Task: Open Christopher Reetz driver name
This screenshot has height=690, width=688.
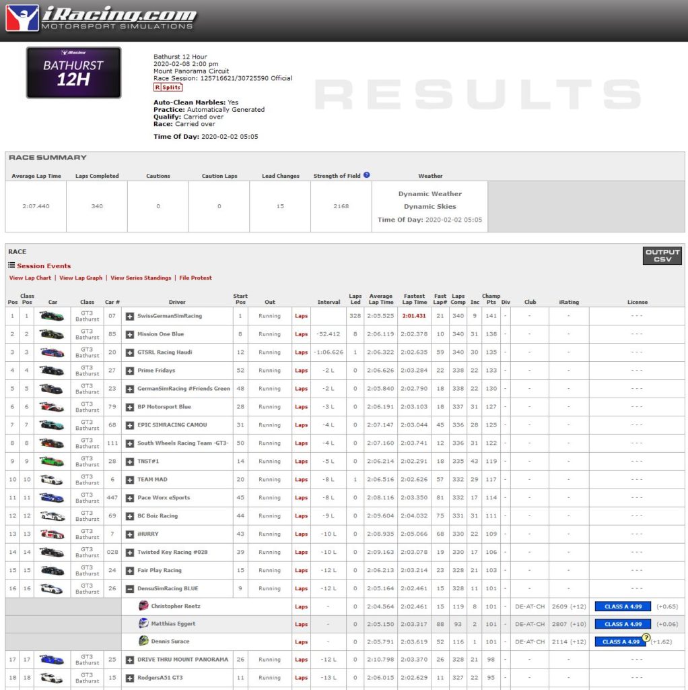Action: [x=176, y=606]
